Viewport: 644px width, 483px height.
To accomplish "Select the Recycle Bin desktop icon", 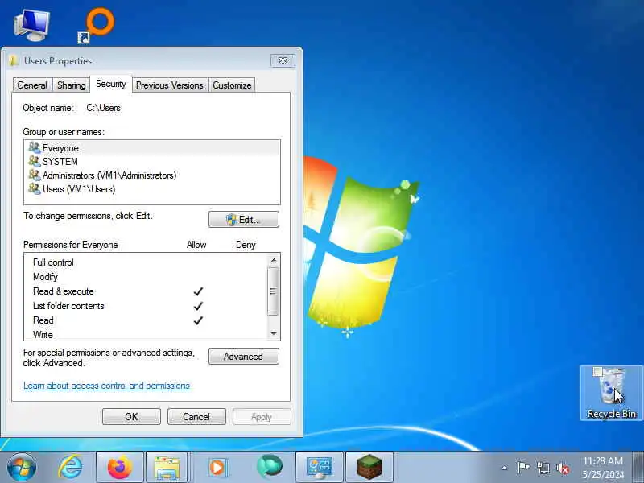I will (x=612, y=393).
